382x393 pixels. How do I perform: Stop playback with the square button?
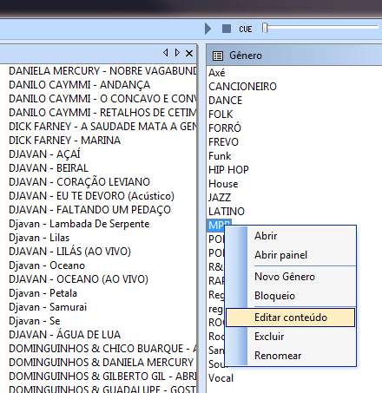(x=227, y=29)
